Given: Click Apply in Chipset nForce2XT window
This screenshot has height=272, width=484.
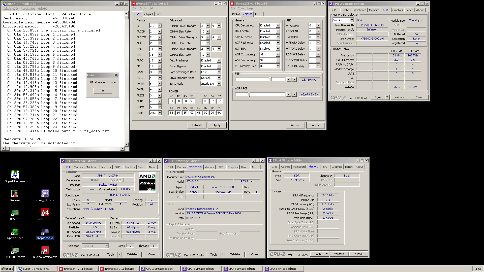Looking at the screenshot, I should click(315, 125).
